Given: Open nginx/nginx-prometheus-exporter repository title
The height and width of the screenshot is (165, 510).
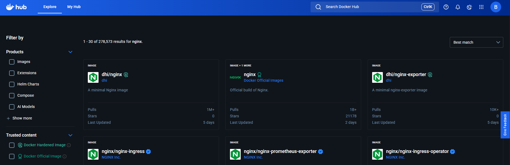Looking at the screenshot, I should [280, 151].
